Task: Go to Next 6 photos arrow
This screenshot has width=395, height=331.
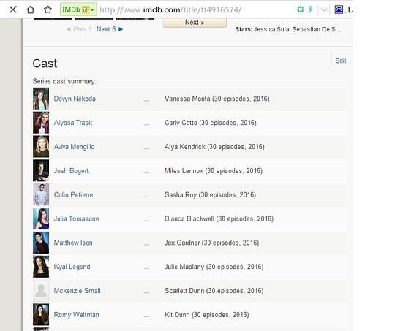Action: coord(110,29)
